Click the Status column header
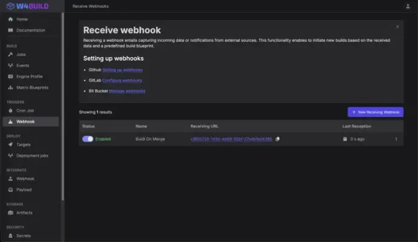 click(88, 126)
